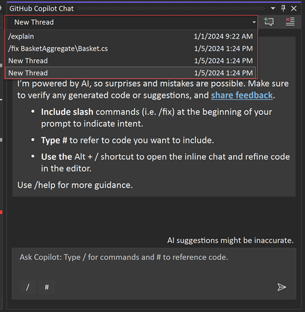Select the /explain thread

(x=130, y=37)
